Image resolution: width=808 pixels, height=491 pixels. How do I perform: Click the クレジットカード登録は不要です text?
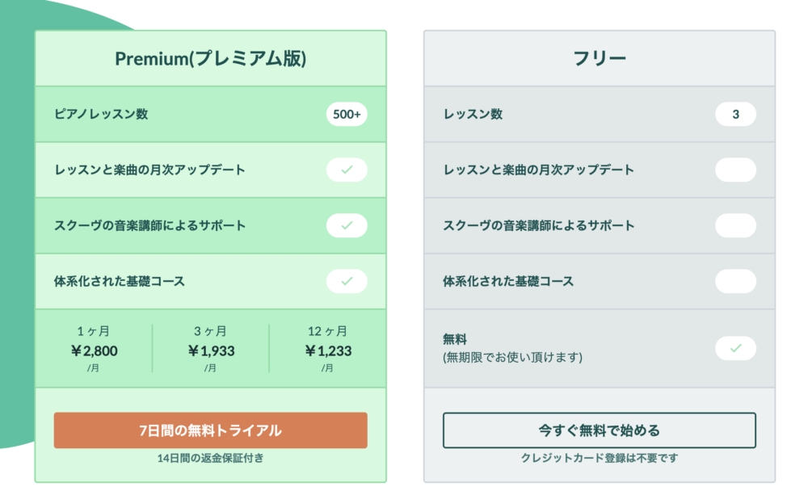click(600, 458)
